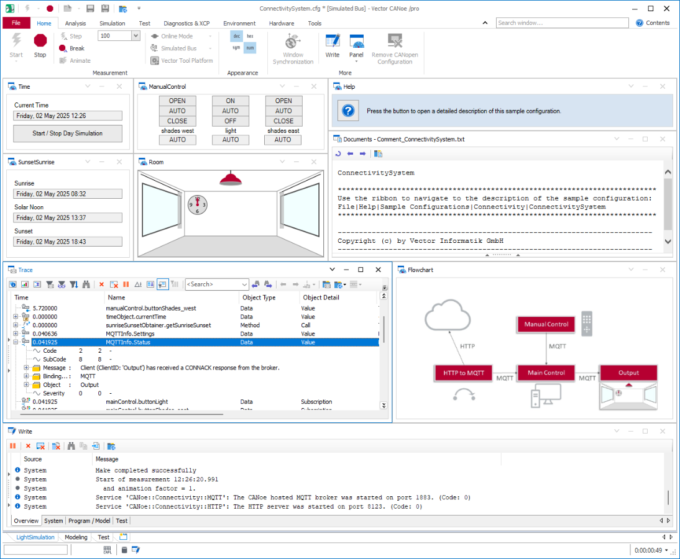Click the binoculars find icon in Trace toolbar
This screenshot has height=559, width=680.
86,284
